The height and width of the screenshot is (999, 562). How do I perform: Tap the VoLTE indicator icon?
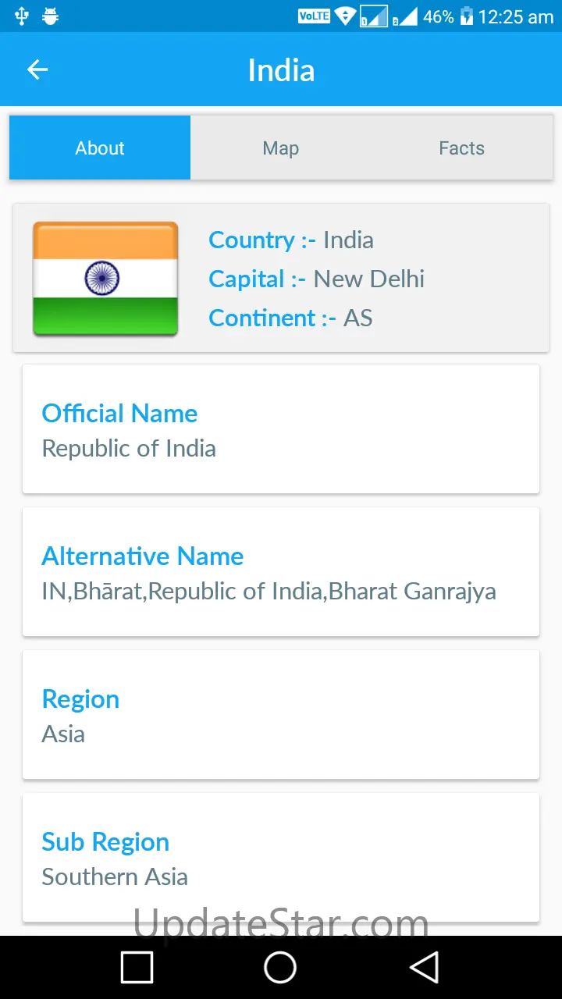coord(314,16)
